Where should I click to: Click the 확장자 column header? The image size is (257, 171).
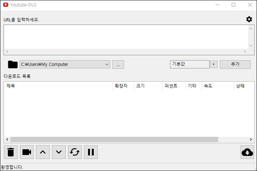pyautogui.click(x=123, y=86)
